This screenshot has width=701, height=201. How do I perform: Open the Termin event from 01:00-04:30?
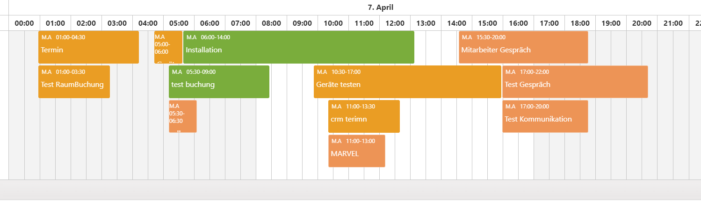[88, 47]
